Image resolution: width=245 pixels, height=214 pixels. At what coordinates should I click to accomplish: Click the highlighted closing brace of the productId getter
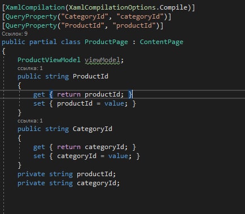tap(130, 94)
